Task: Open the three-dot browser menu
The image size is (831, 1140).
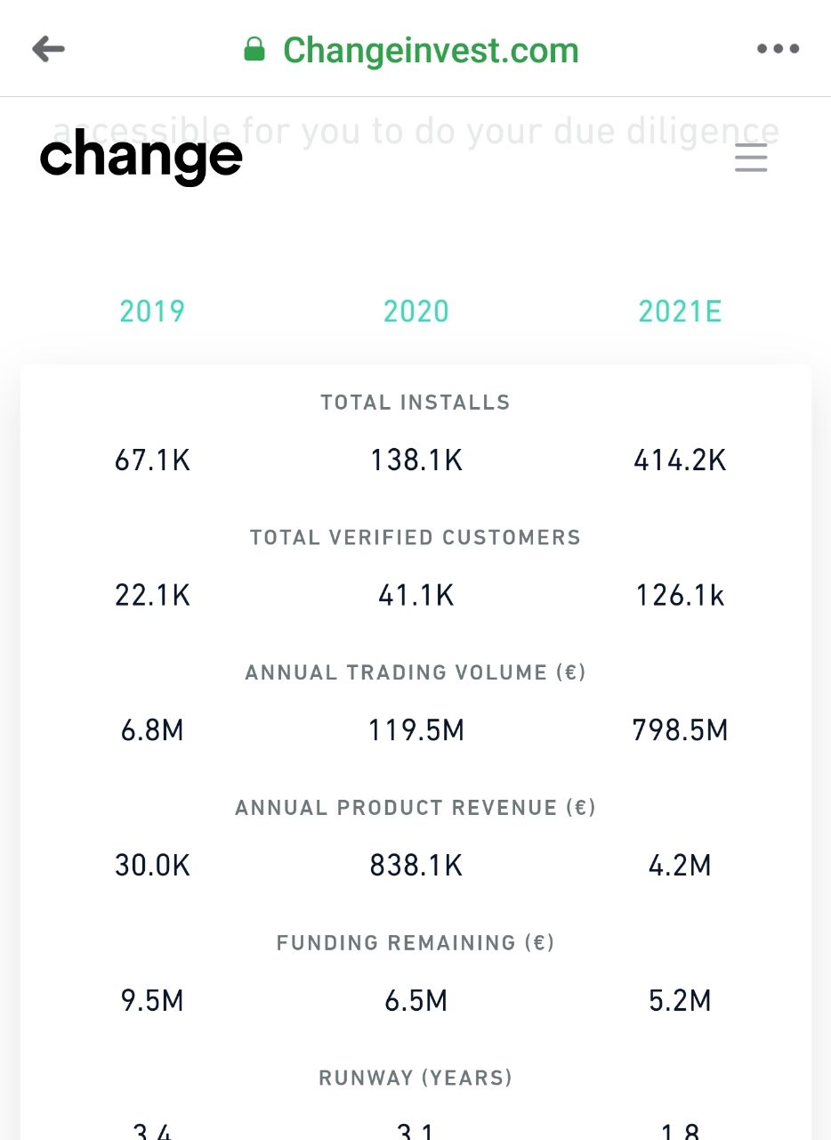Action: (778, 49)
